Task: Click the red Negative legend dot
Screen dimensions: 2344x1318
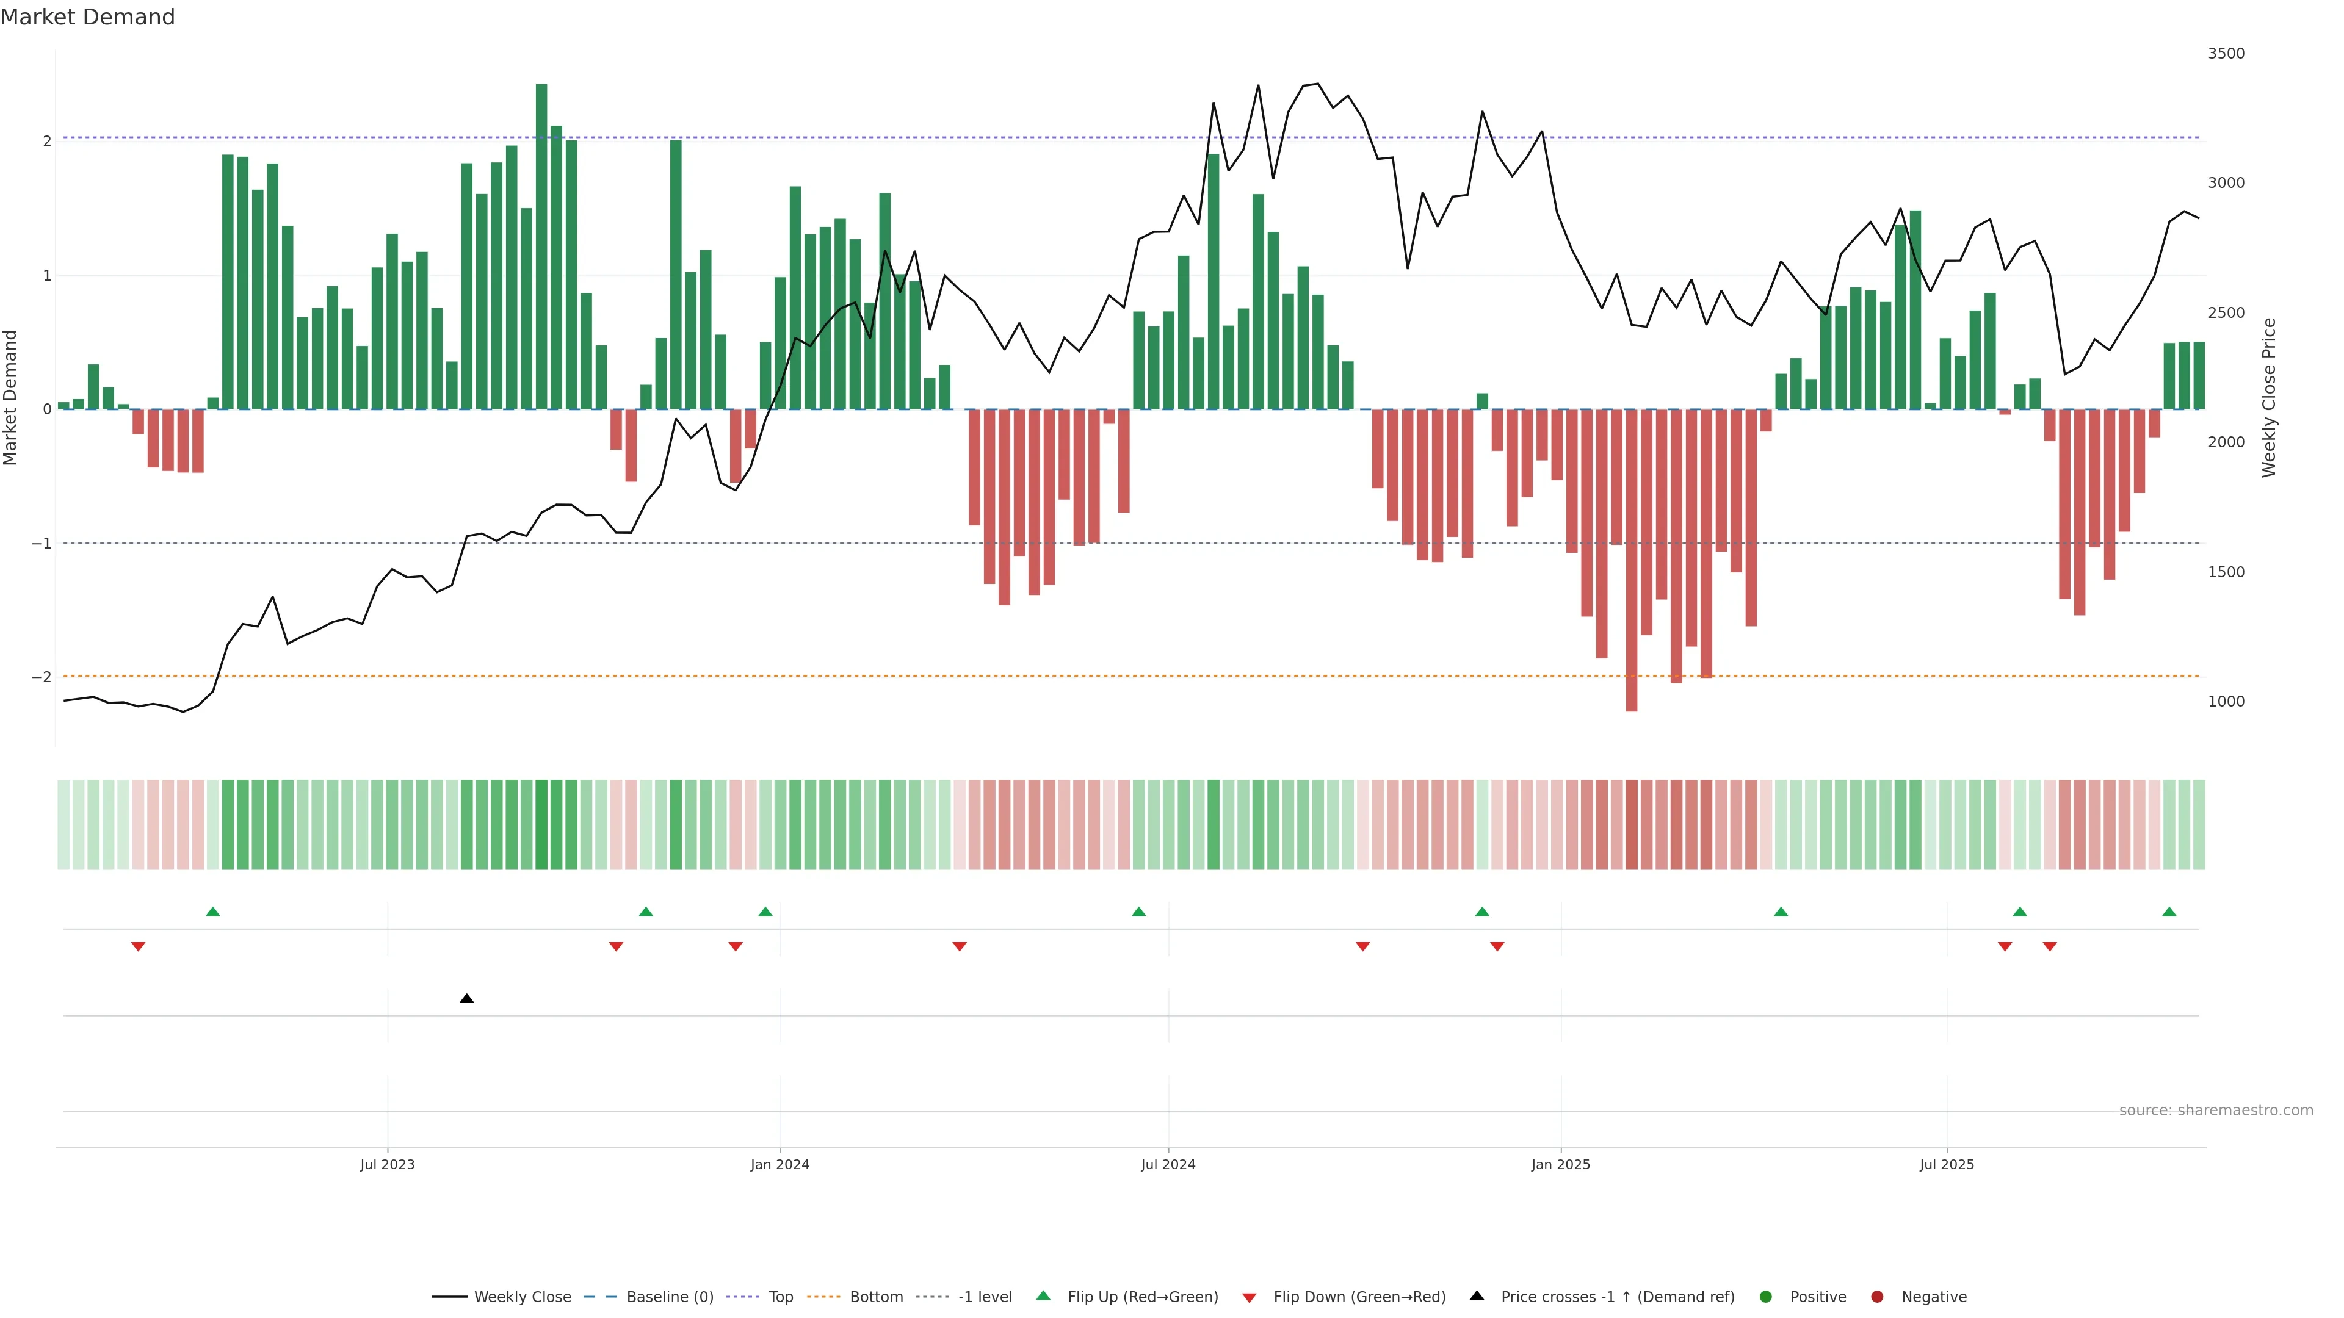Action: pos(1877,1297)
